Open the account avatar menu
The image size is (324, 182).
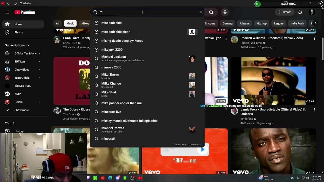click(312, 12)
